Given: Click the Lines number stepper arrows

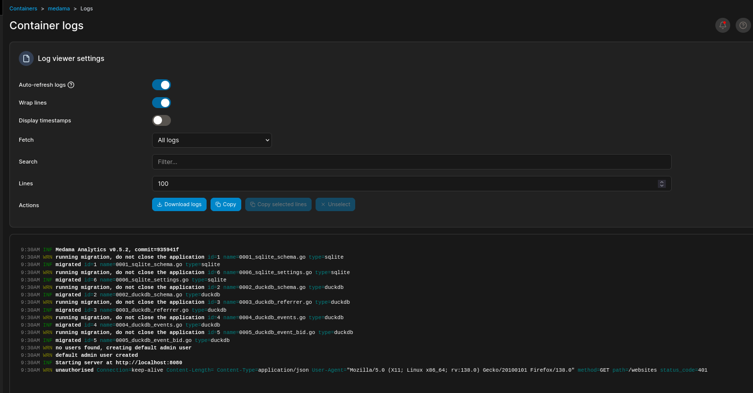Looking at the screenshot, I should (661, 184).
